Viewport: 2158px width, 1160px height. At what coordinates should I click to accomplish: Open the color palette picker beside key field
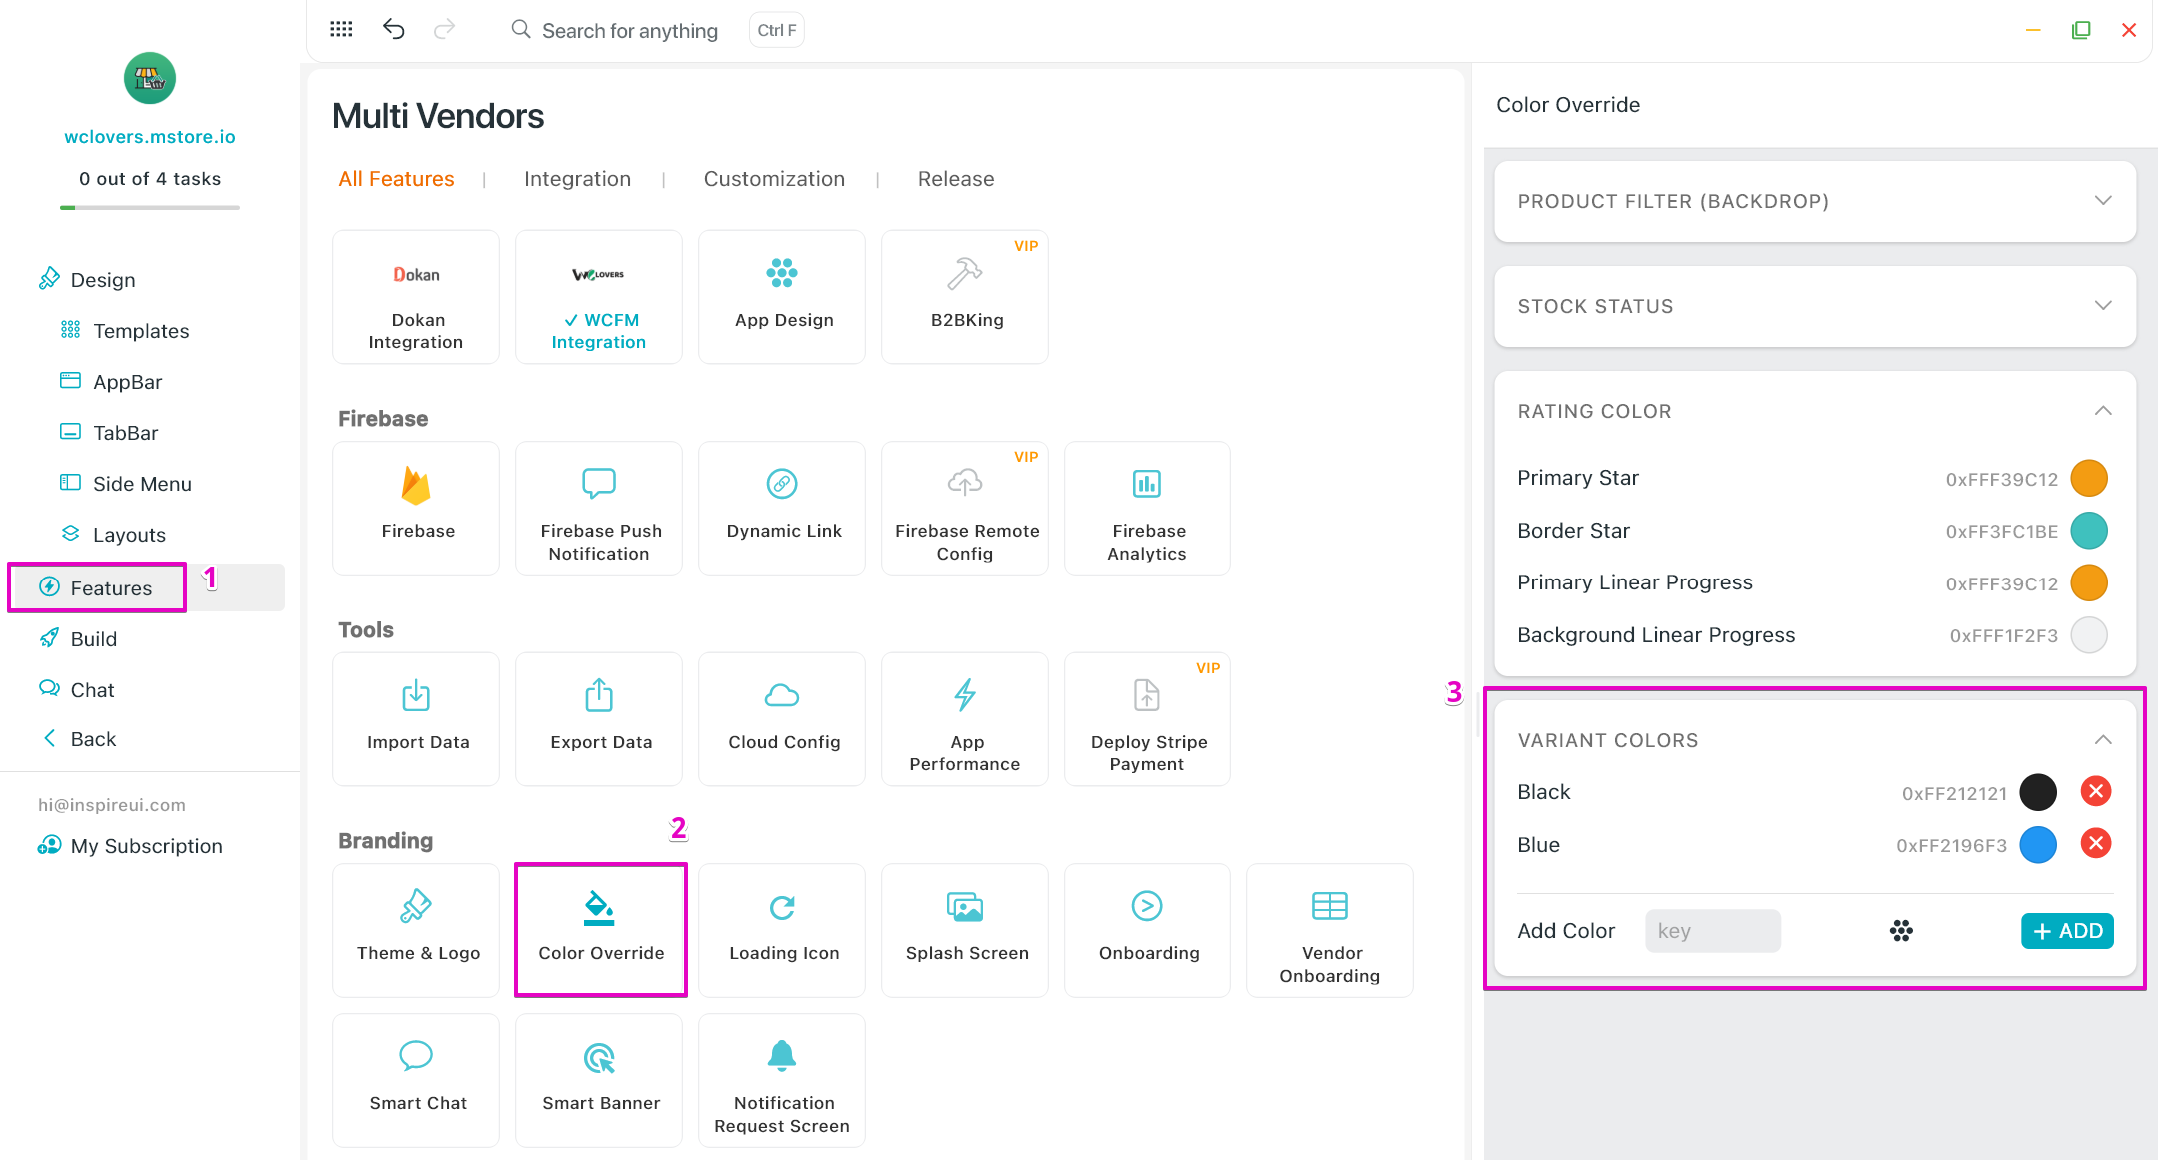point(1900,931)
